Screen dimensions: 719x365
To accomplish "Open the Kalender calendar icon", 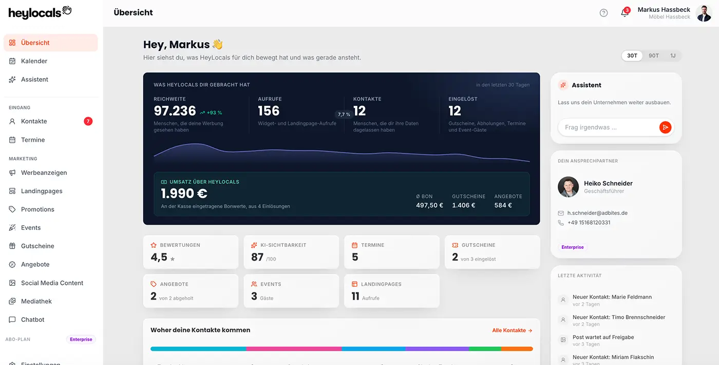I will point(12,61).
